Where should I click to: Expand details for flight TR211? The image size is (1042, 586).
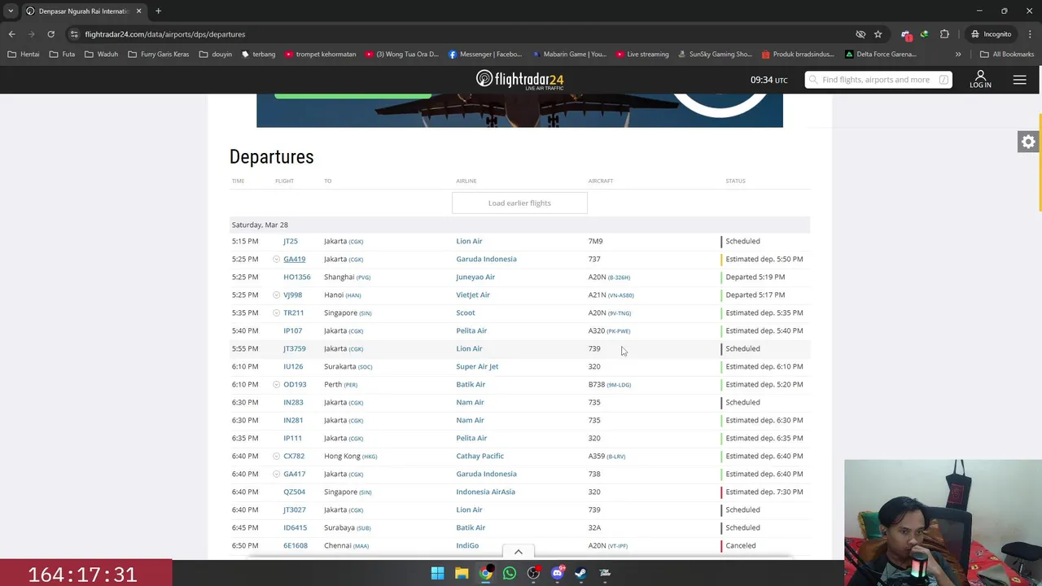(x=277, y=313)
